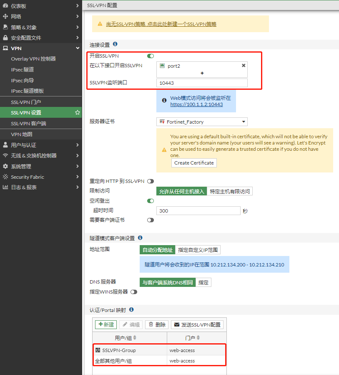
Task: Disable the 开启SSL-VPN toggle
Action: (151, 56)
